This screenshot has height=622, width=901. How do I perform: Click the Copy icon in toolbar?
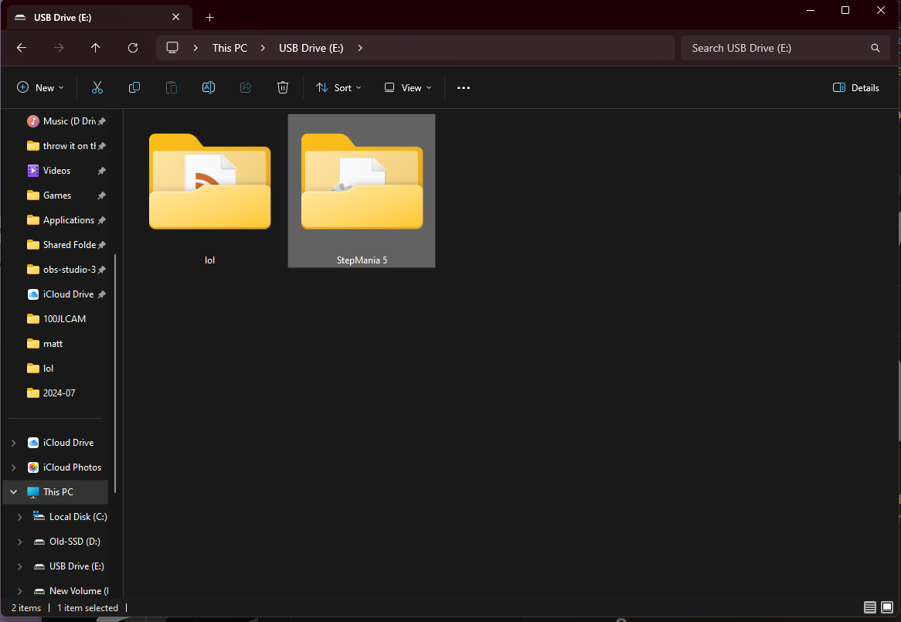134,88
